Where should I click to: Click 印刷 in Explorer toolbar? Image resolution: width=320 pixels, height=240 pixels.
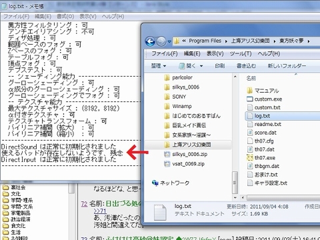(219, 66)
